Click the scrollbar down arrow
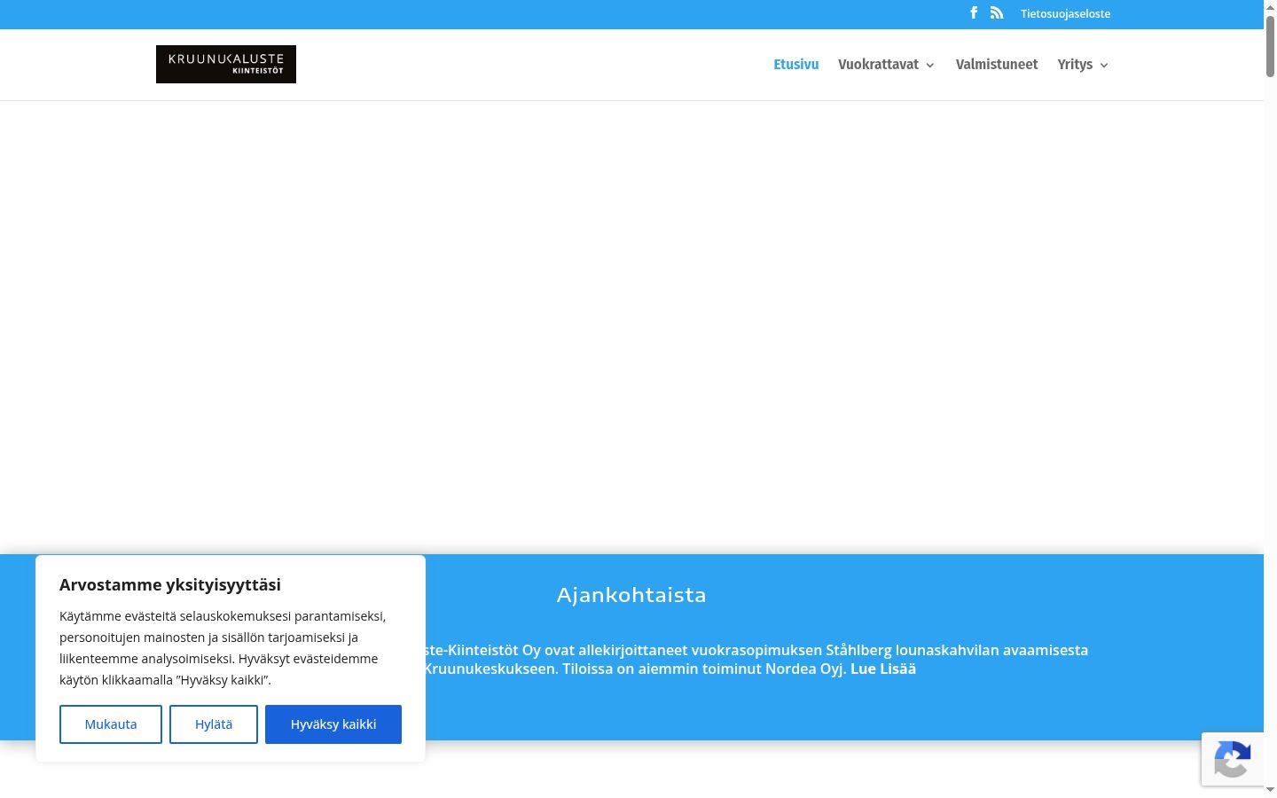 (1270, 790)
